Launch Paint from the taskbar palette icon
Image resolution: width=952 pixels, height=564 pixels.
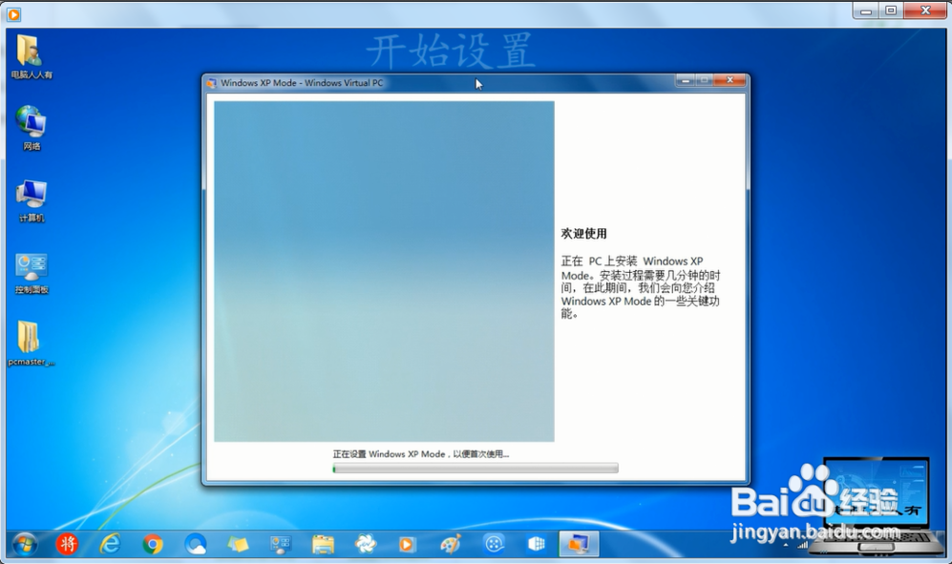[x=451, y=545]
